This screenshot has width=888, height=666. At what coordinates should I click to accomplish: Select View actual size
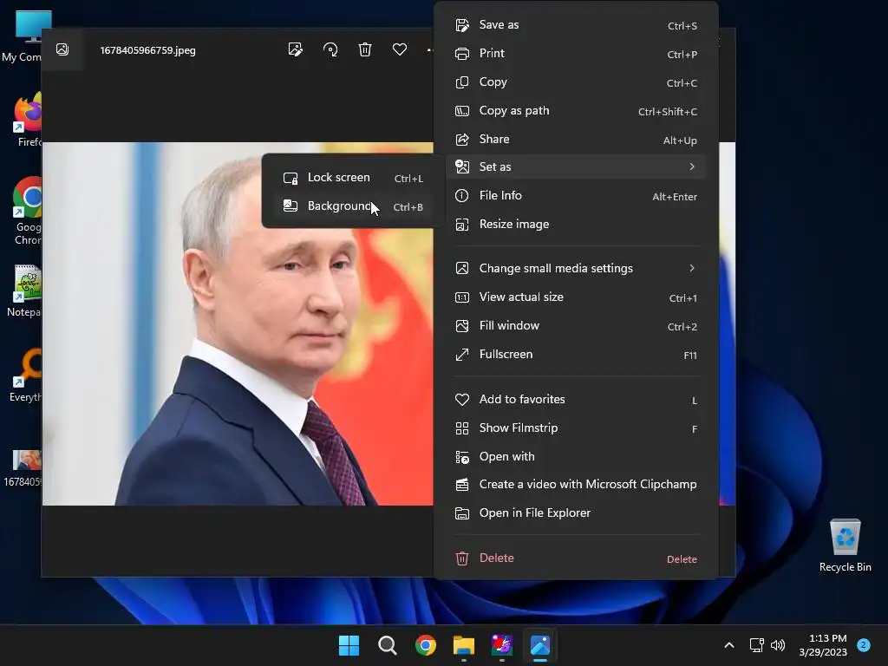(576, 297)
